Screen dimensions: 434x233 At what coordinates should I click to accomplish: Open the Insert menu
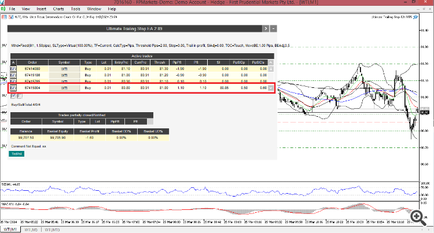coord(42,9)
